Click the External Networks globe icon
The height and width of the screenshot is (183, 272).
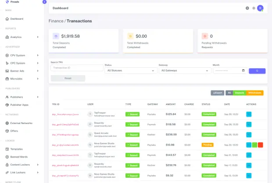[x=7, y=123]
